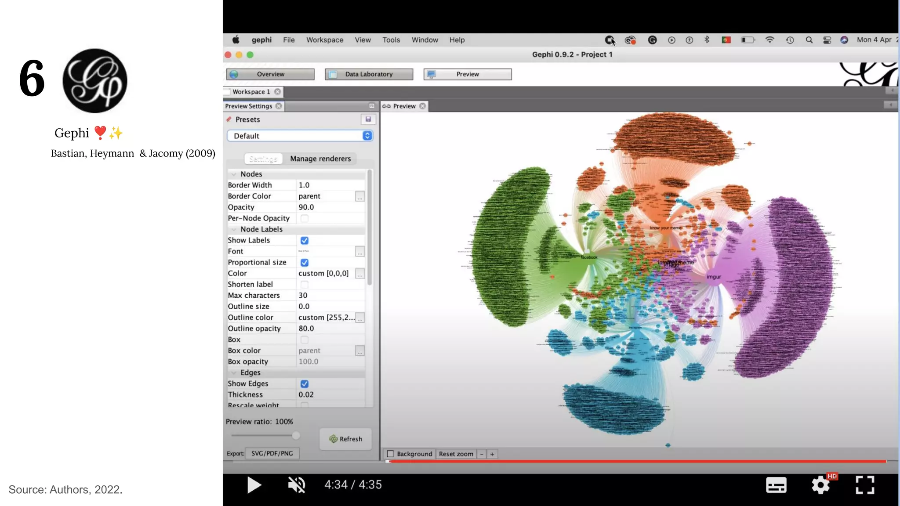Enter fullscreen video mode
900x506 pixels.
tap(865, 485)
